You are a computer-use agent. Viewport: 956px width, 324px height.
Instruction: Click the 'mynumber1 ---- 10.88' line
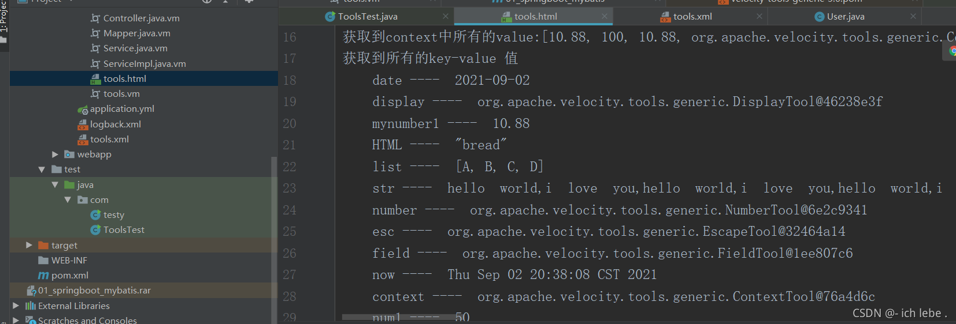pyautogui.click(x=451, y=124)
